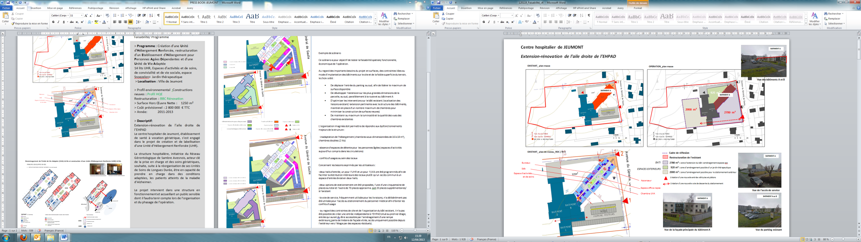Toggle justify alignment in PRESS BOOK window
The image size is (861, 242).
point(131,22)
